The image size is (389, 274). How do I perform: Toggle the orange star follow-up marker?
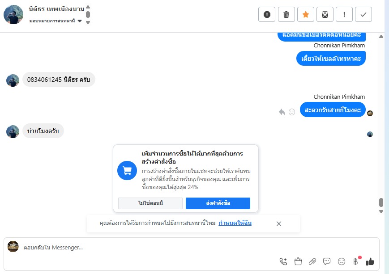(x=306, y=14)
